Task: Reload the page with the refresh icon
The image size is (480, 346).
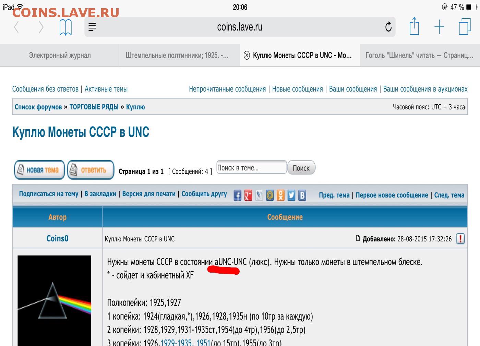Action: click(388, 26)
